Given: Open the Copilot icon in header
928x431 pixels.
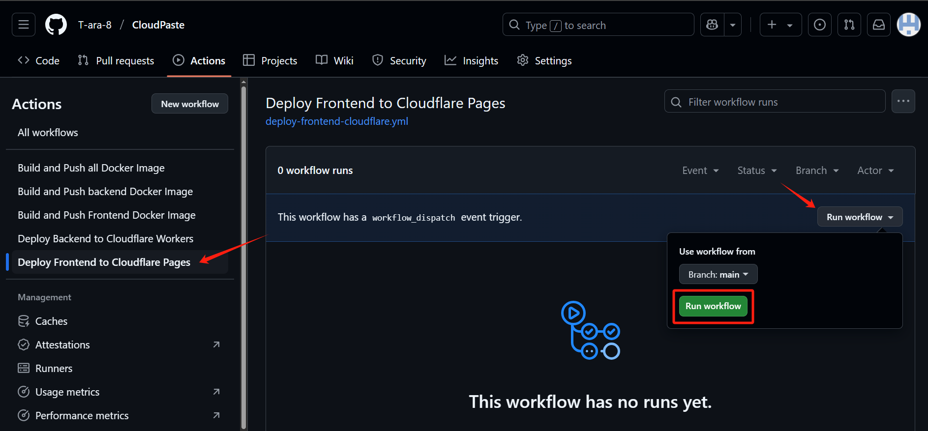Looking at the screenshot, I should pyautogui.click(x=712, y=25).
